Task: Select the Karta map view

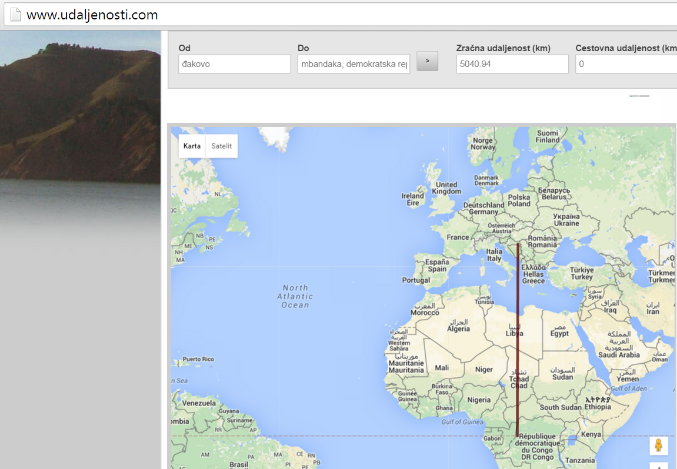Action: click(x=192, y=146)
